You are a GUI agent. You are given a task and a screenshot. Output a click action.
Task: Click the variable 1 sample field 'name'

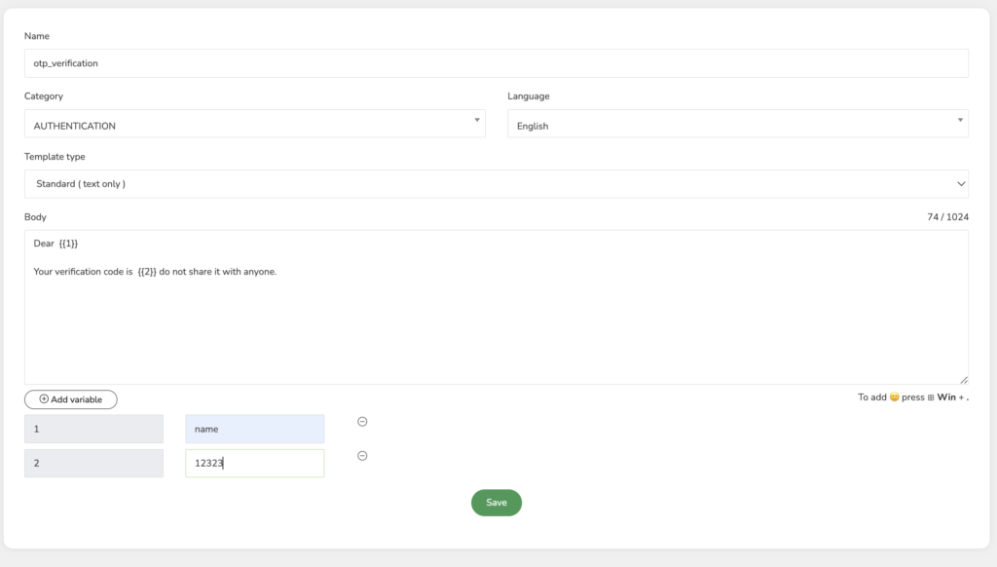click(255, 429)
